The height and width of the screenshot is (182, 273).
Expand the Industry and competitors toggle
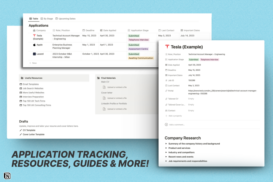point(166,152)
